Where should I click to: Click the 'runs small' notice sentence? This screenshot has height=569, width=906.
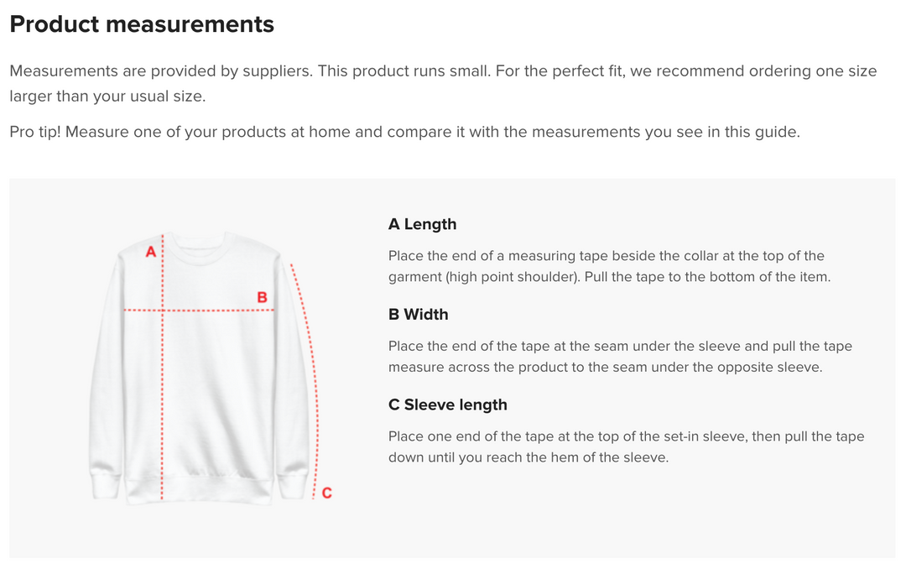404,71
